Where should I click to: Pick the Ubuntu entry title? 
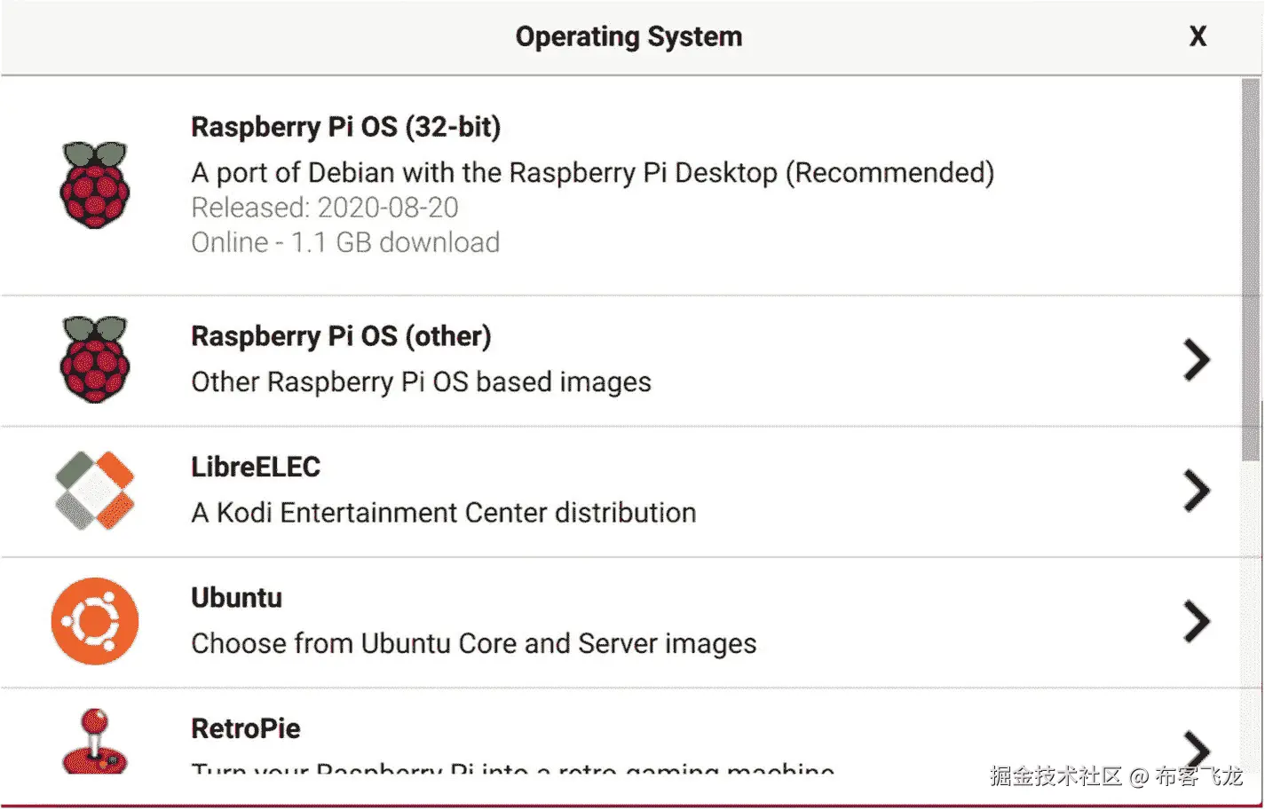pyautogui.click(x=236, y=598)
